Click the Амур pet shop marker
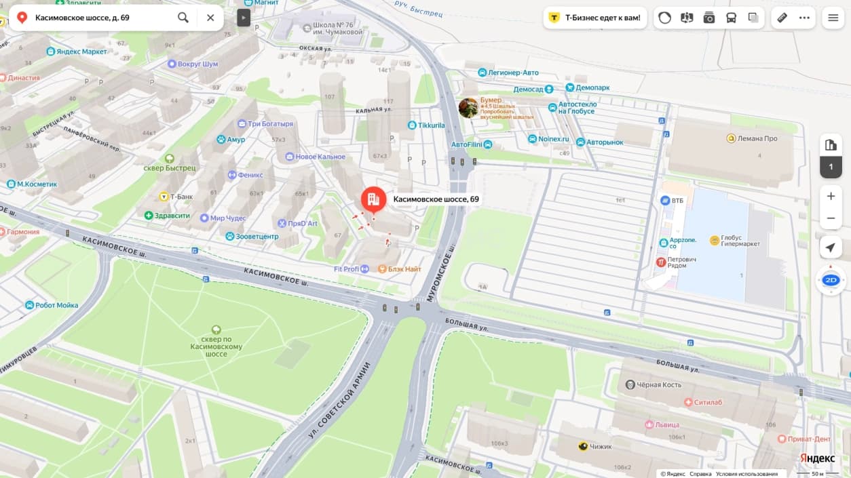This screenshot has height=478, width=851. click(221, 139)
